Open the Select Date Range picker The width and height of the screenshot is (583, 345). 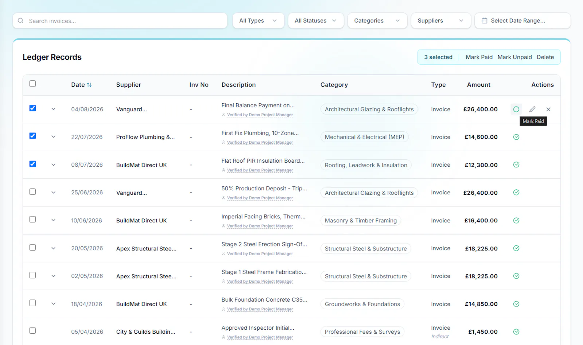(522, 21)
